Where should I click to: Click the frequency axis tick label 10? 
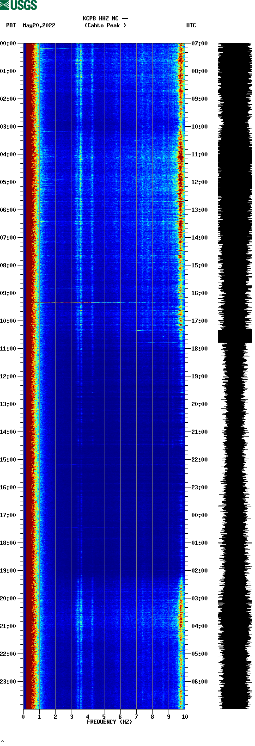(x=185, y=717)
